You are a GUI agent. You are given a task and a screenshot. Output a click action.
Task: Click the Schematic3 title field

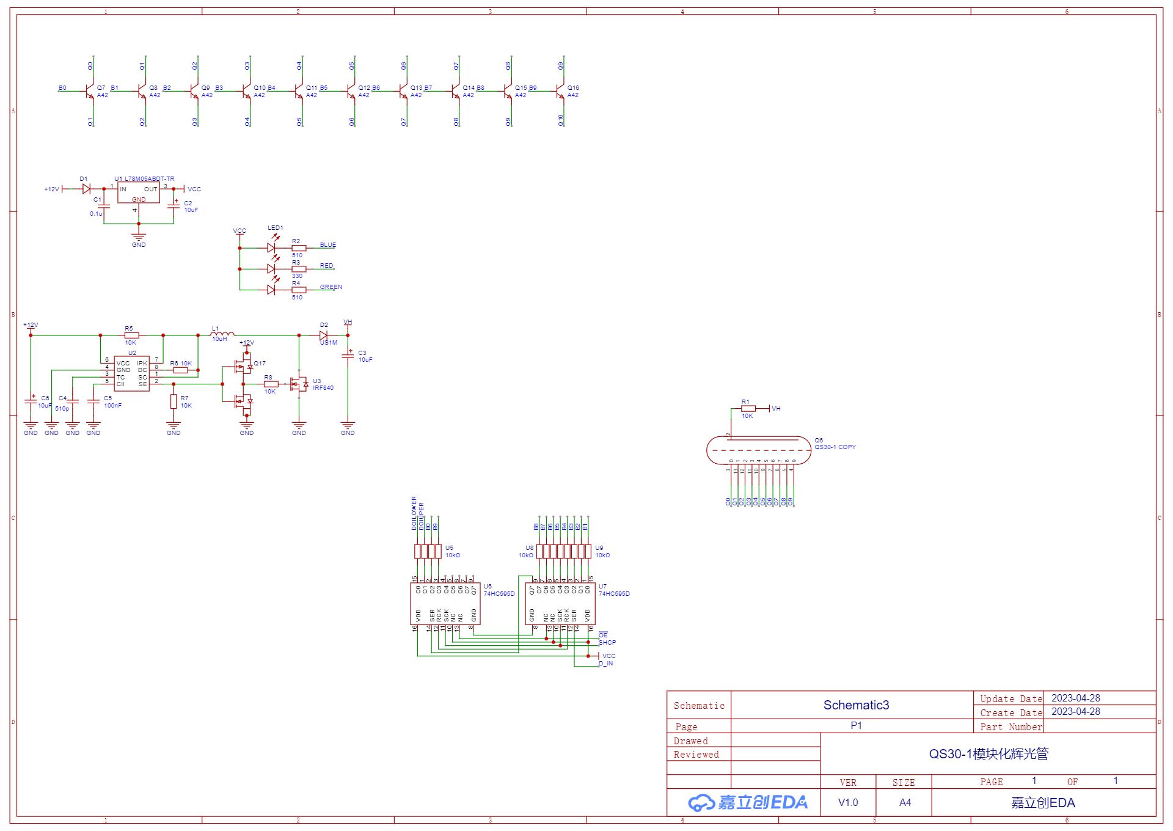tap(856, 705)
